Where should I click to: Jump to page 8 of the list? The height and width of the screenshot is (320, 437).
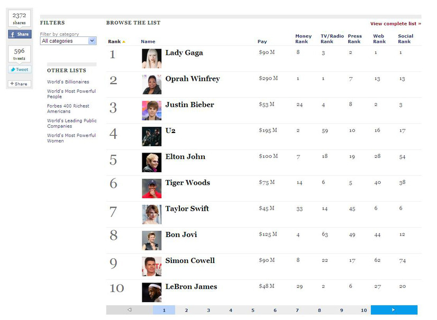320,310
